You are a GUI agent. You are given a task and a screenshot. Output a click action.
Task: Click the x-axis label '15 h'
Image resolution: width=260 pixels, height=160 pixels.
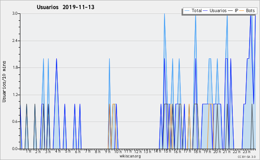pyautogui.click(x=167, y=151)
